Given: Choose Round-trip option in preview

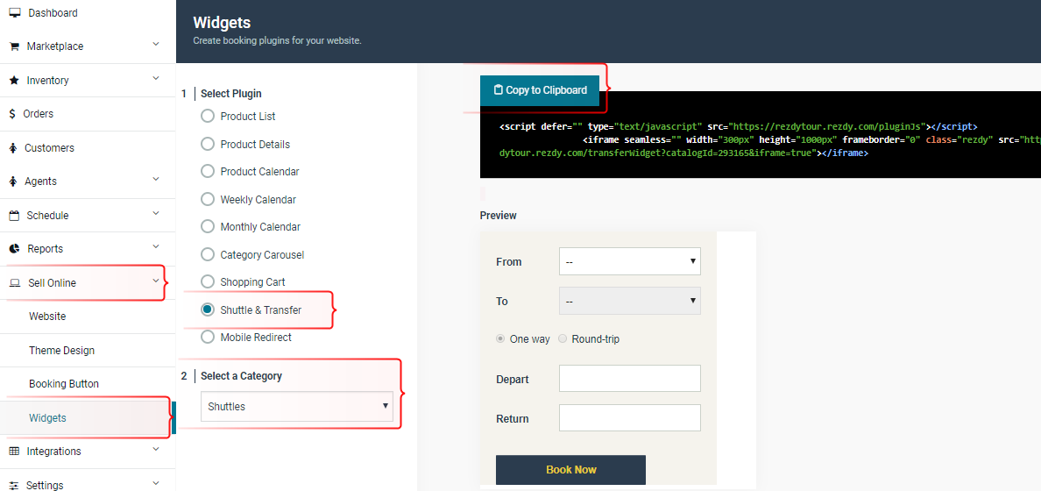Looking at the screenshot, I should pos(563,338).
